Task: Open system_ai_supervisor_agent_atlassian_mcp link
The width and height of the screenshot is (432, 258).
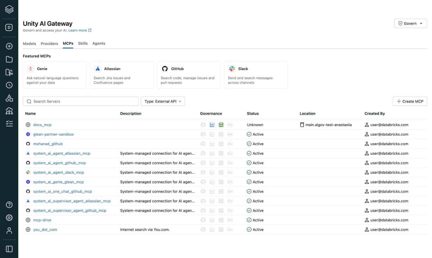Action: click(72, 201)
